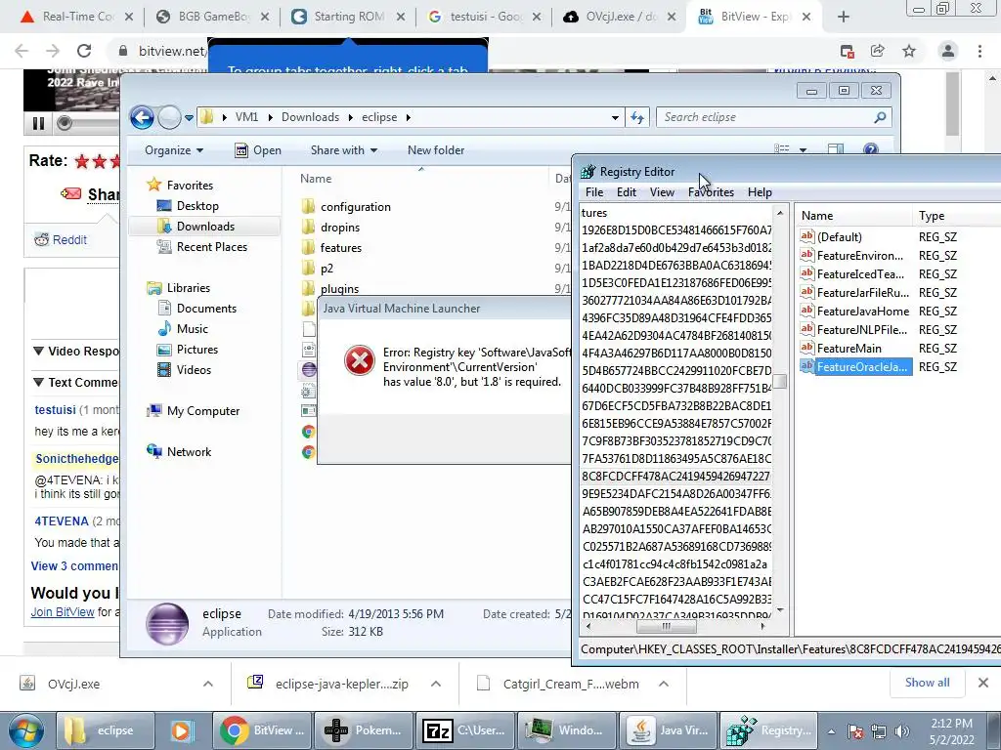Click the New folder button
Viewport: 1001px width, 750px height.
(436, 149)
